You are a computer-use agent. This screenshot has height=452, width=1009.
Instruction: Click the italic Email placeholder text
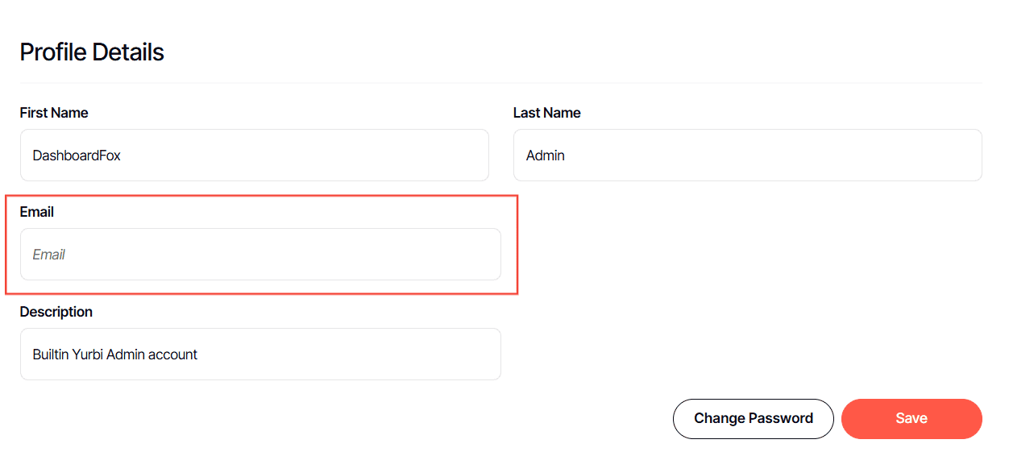click(48, 255)
